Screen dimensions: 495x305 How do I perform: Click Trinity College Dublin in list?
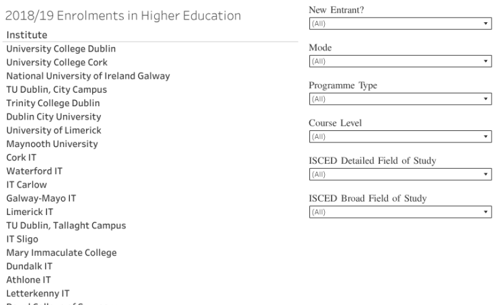tap(52, 103)
